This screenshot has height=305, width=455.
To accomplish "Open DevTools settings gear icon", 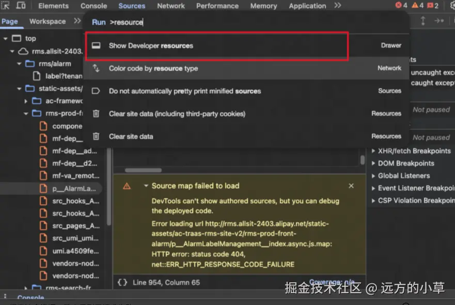I will point(451,6).
